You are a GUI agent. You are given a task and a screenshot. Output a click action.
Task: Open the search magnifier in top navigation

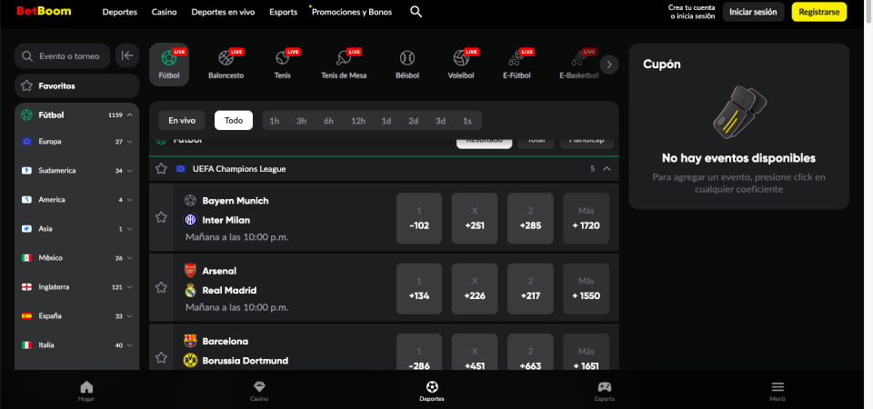(x=416, y=12)
